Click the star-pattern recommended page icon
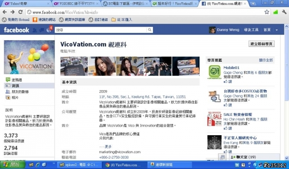Screen dimensions: 289x169 point(214,142)
